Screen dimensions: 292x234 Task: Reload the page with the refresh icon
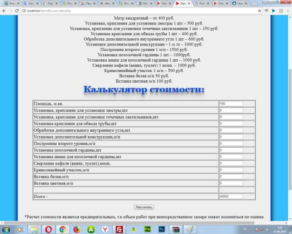coord(17,11)
